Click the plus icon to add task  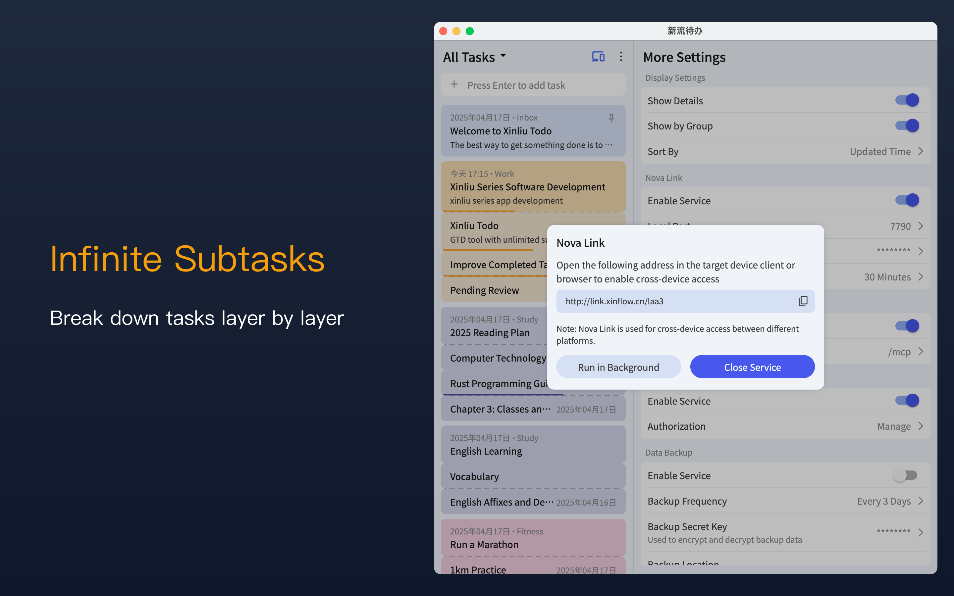(x=454, y=84)
